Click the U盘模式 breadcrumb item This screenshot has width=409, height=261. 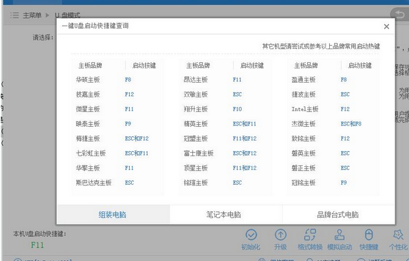[67, 15]
